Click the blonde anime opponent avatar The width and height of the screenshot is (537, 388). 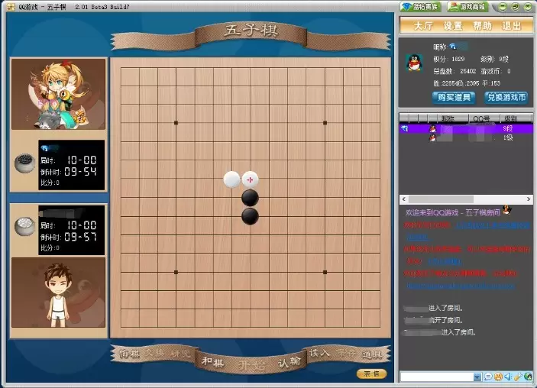pyautogui.click(x=59, y=94)
